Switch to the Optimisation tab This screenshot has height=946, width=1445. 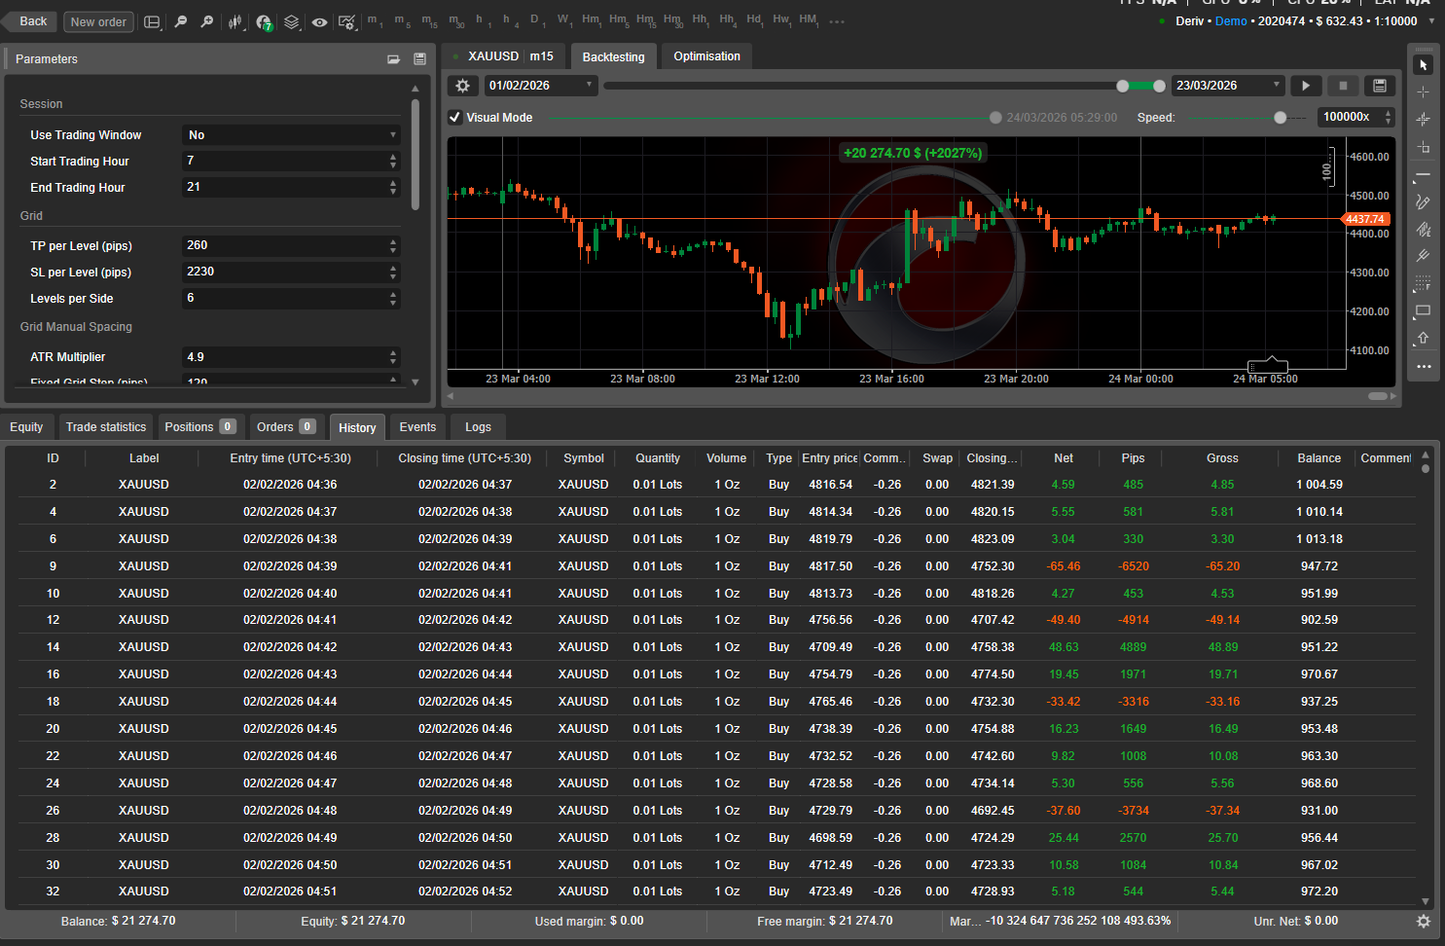pos(706,56)
